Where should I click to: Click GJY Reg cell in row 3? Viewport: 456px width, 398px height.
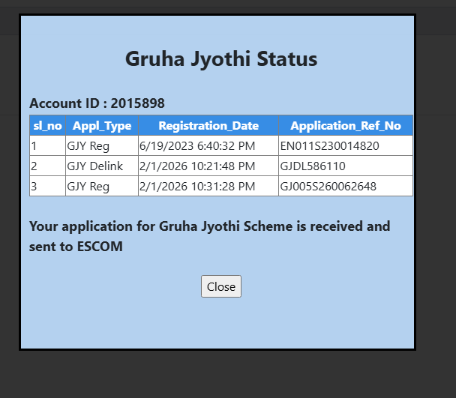pyautogui.click(x=102, y=186)
